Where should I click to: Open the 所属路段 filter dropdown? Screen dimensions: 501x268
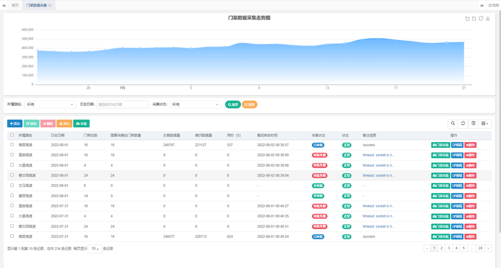coord(50,105)
